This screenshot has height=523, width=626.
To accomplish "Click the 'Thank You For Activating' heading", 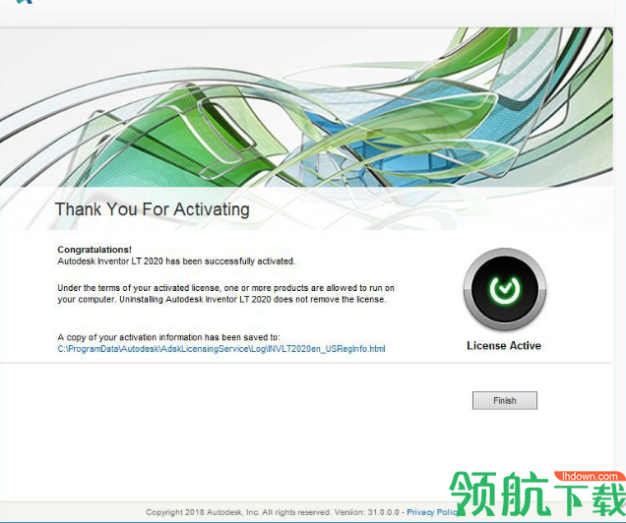I will (x=153, y=209).
